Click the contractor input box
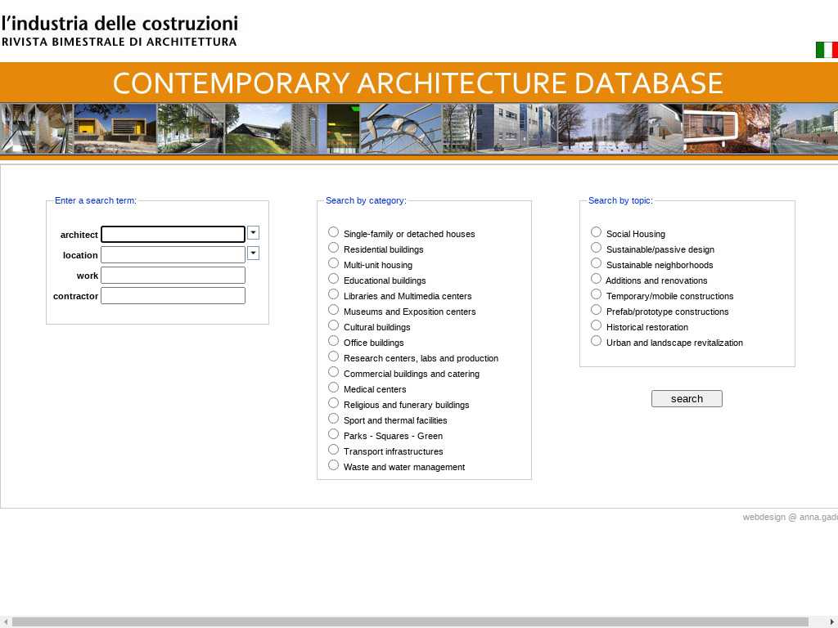 [173, 296]
